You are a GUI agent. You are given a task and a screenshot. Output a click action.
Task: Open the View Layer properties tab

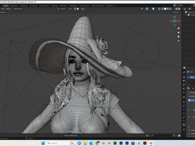coord(184,85)
